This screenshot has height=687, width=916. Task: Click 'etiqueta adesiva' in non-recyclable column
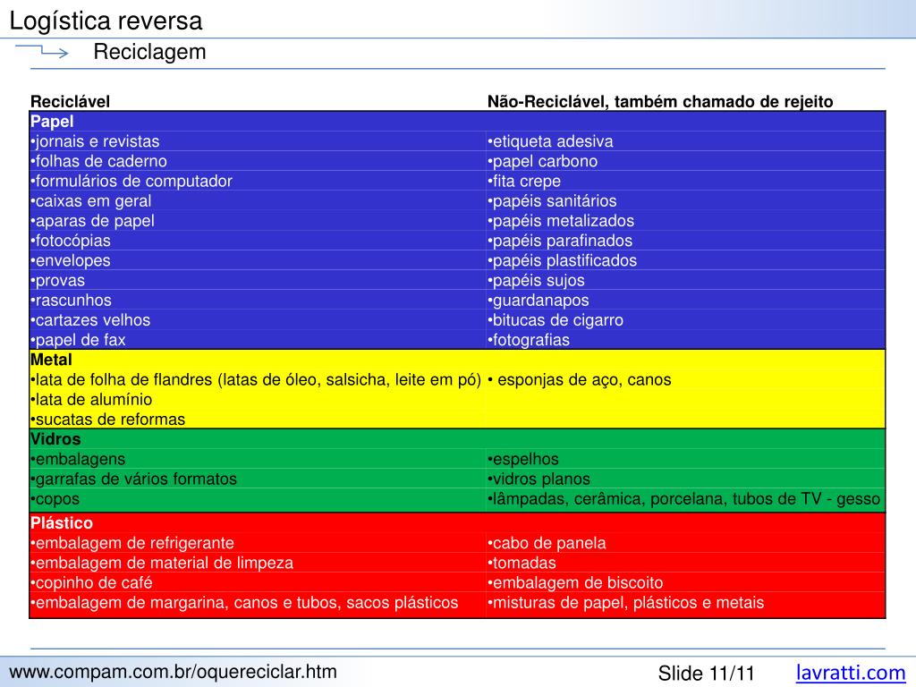pyautogui.click(x=550, y=141)
